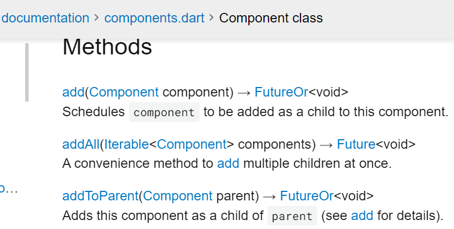Screen dimensions: 454x229
Task: Open Component type in addToParent signature
Action: point(178,196)
